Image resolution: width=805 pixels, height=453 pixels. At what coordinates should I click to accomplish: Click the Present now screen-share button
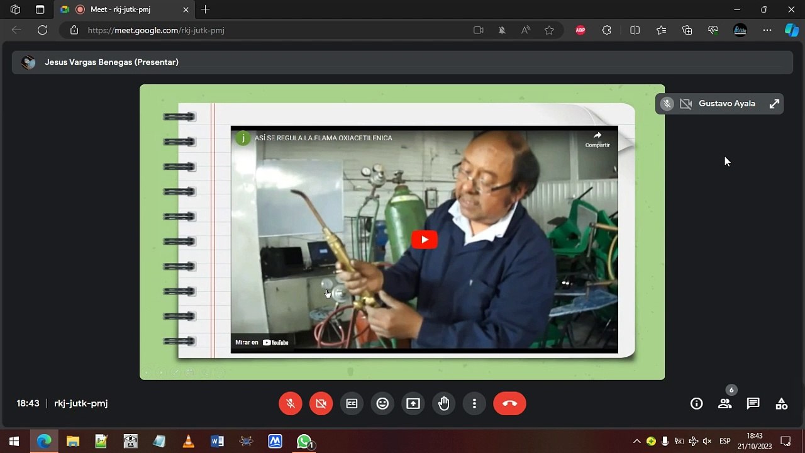[413, 403]
